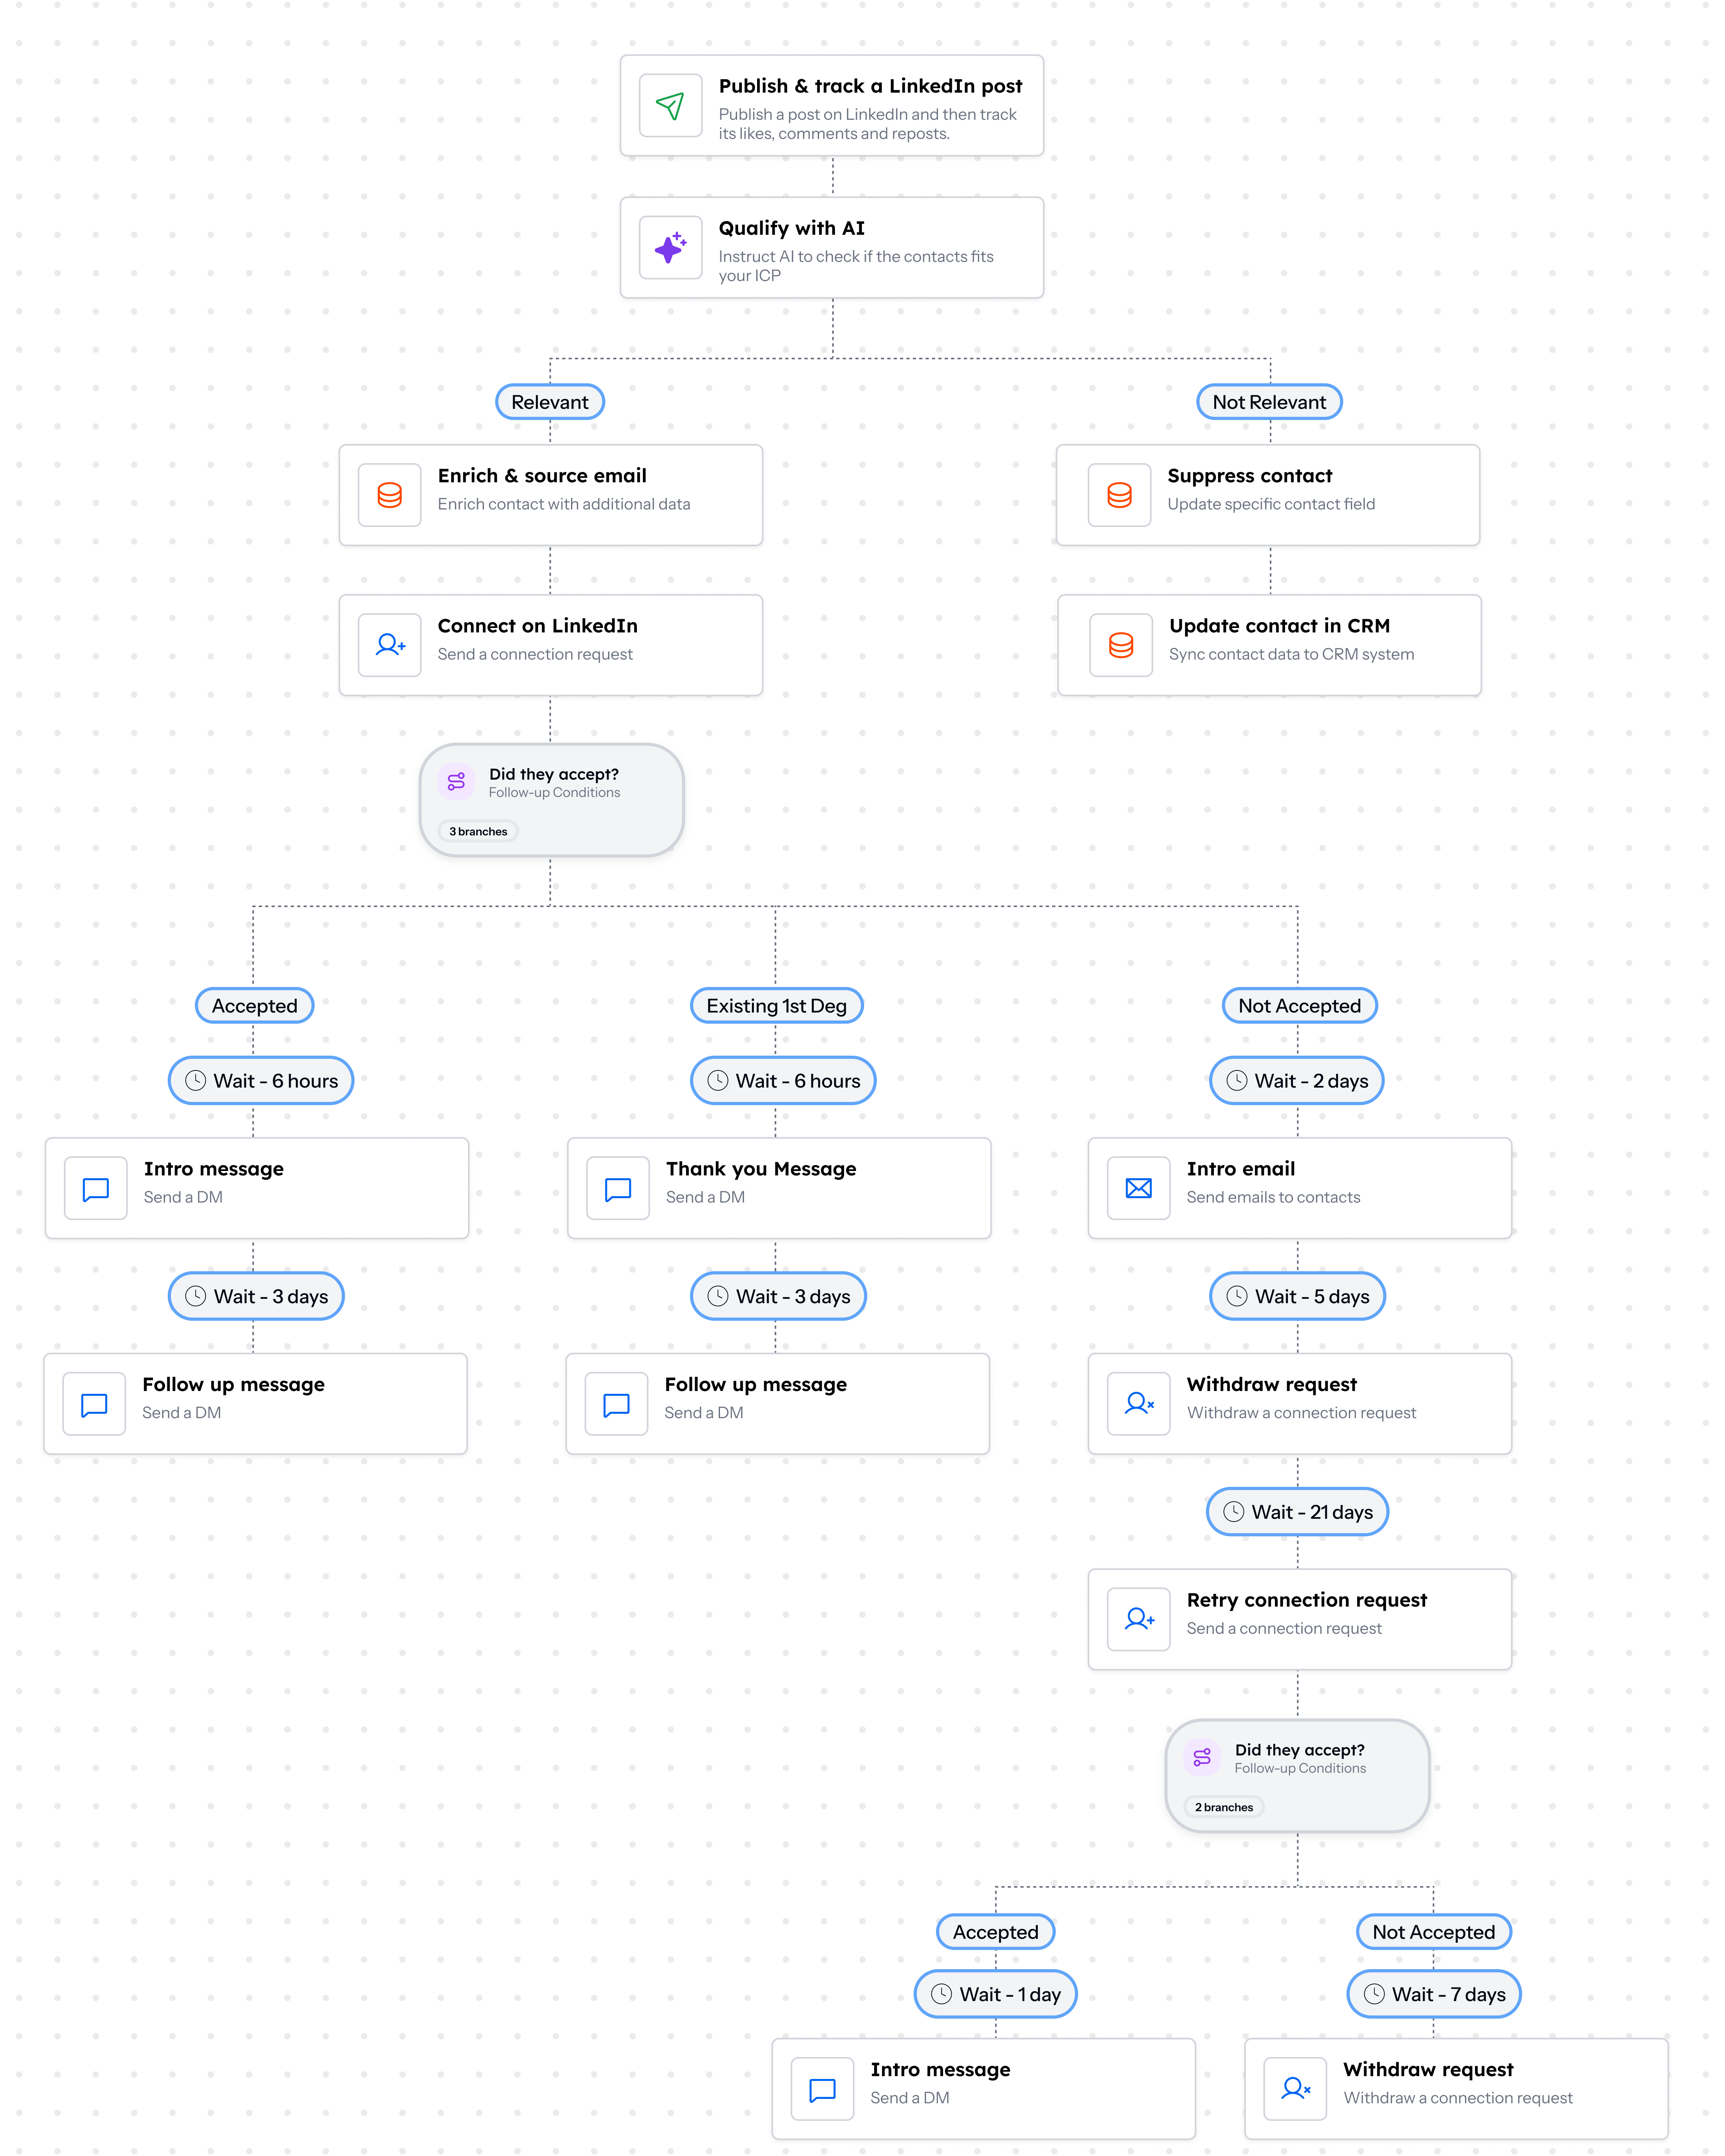Click the Accepted label above Wait - 1 day
This screenshot has height=2156, width=1725.
tap(995, 1932)
